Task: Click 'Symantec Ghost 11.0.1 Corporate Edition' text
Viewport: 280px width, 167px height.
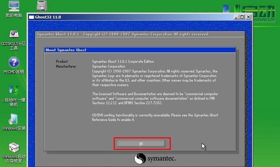Action: 123,61
